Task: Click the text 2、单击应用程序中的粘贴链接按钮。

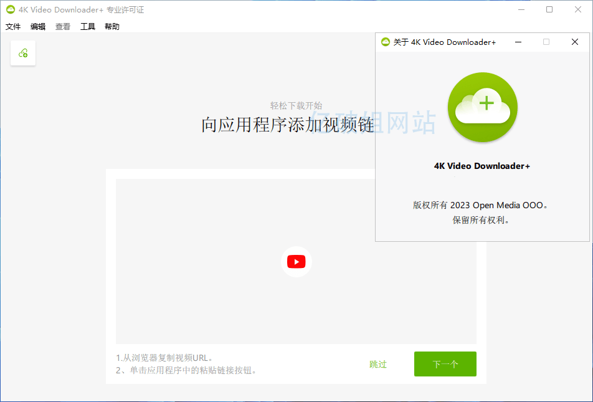Action: click(x=187, y=370)
